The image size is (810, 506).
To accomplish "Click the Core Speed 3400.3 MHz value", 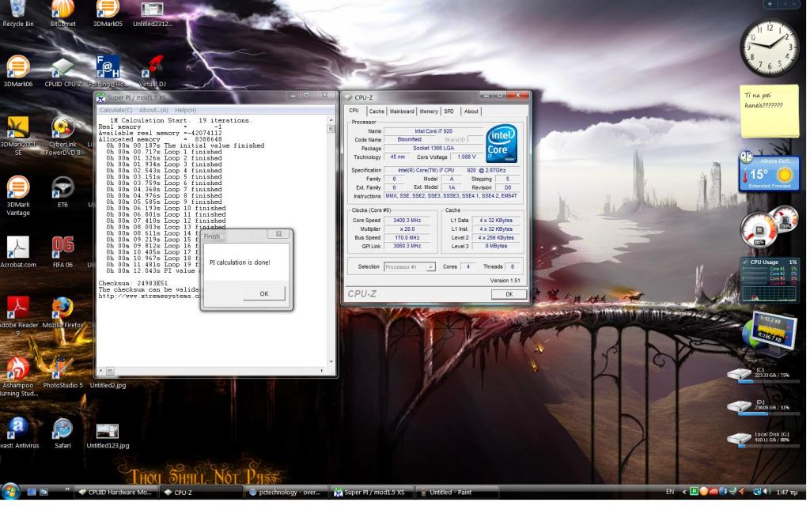I will click(x=407, y=221).
